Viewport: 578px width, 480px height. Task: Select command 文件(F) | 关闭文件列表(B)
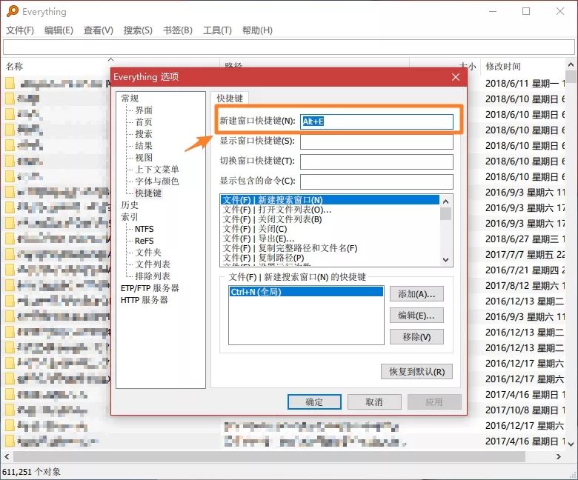coord(330,219)
